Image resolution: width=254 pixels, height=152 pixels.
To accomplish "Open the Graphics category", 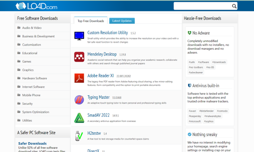I will point(28,70).
